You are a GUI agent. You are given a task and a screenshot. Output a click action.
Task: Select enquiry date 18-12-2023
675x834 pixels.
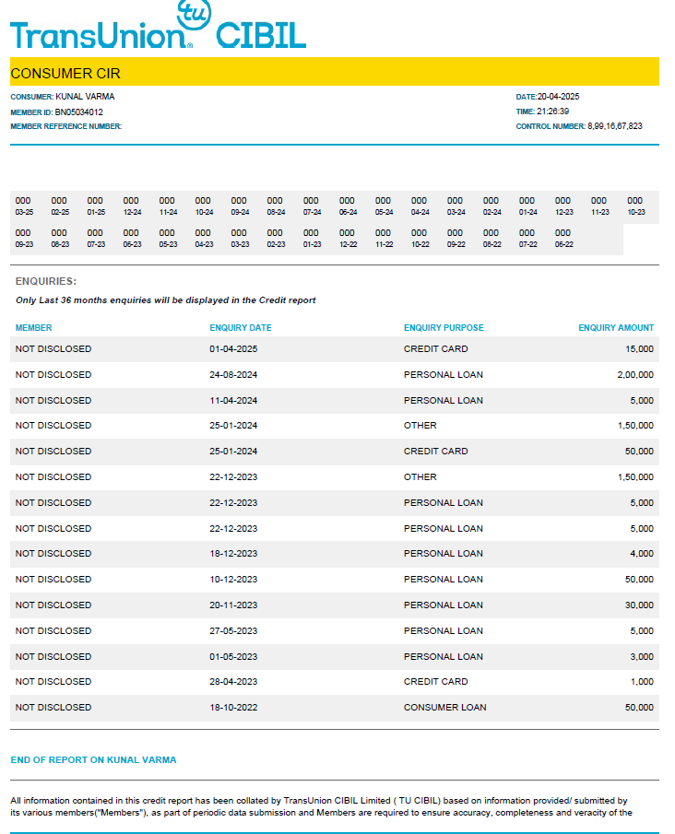point(233,554)
